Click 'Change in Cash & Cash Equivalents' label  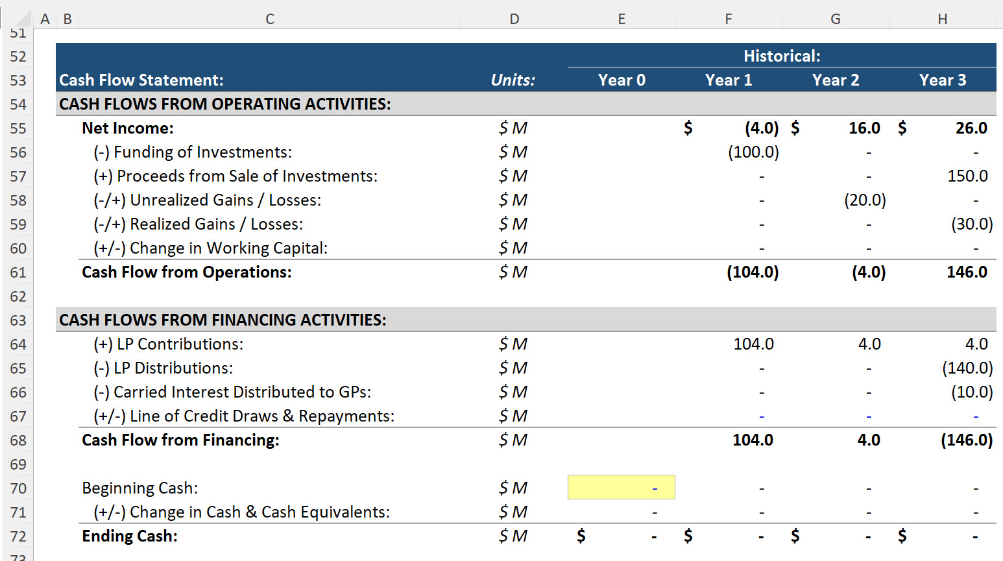point(242,512)
